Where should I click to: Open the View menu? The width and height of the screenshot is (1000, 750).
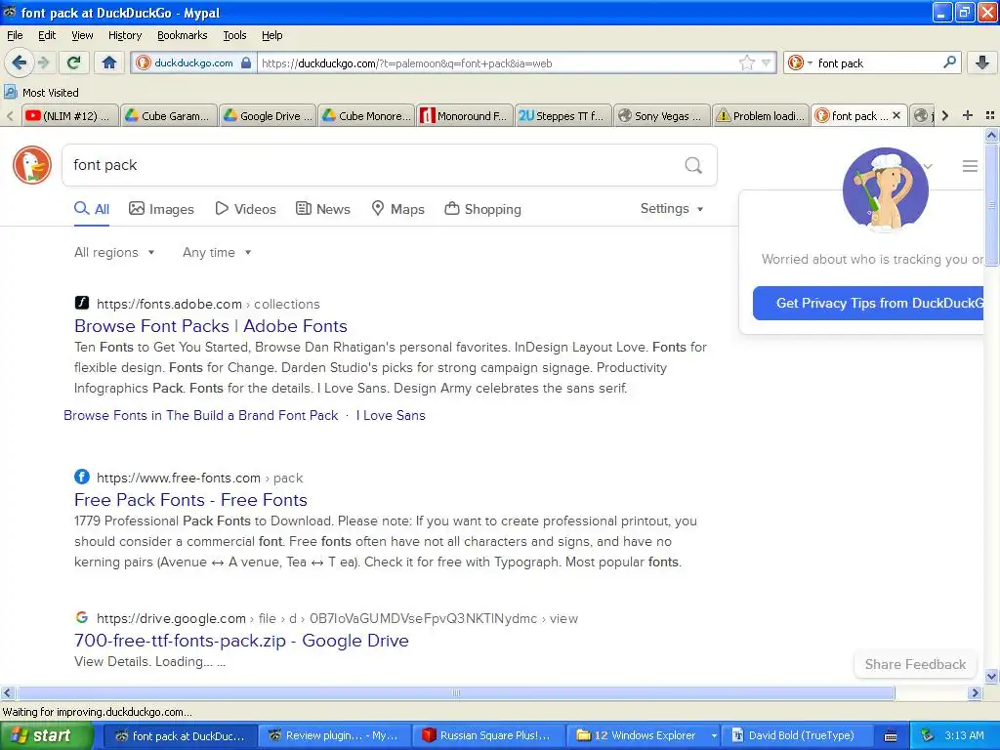click(82, 35)
